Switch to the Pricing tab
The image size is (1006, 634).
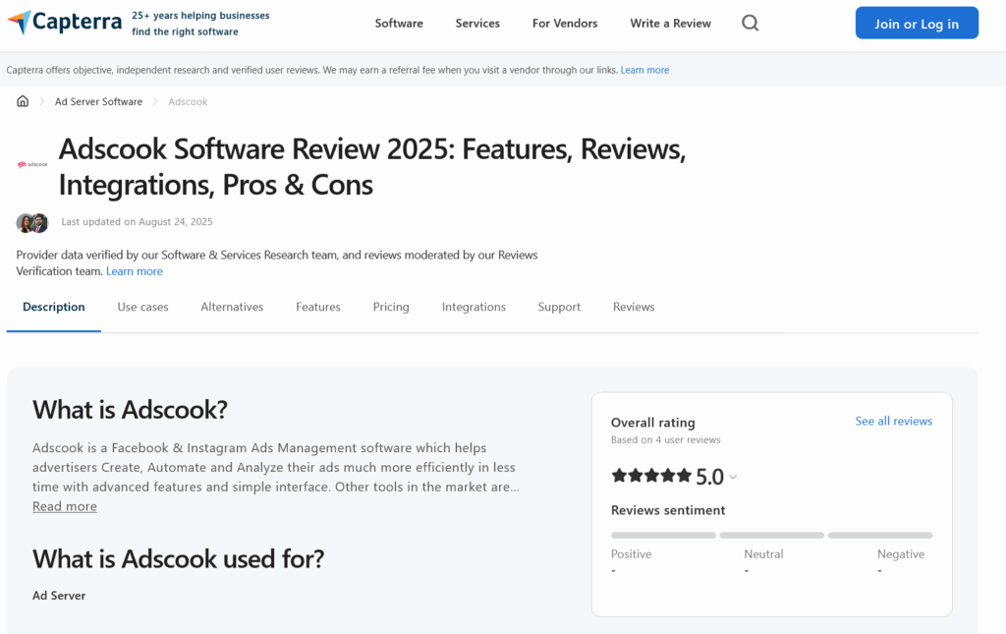coord(391,307)
